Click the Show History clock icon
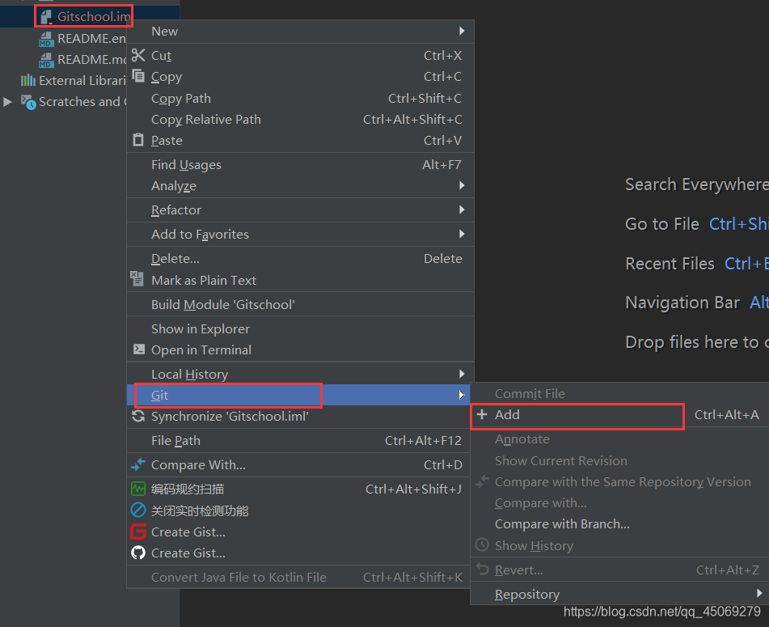Viewport: 769px width, 627px height. [482, 544]
